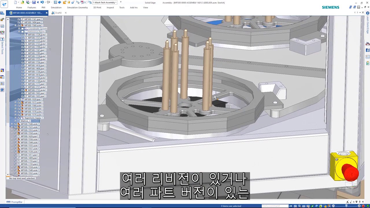Close the Draft8 document tab

point(66,13)
